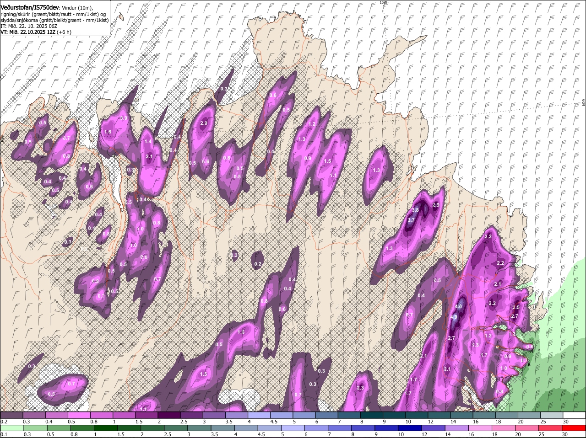Viewport: 586px width, 438px height.
Task: Click the 2.0 value in northwest precipitation band
Action: 204,123
